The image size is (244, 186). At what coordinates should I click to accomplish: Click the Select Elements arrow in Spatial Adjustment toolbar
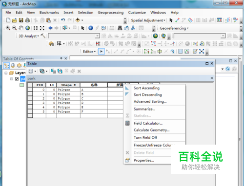pos(171,20)
